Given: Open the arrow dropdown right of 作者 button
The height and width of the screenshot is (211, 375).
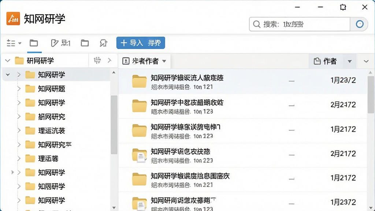Looking at the screenshot, I should (x=350, y=62).
